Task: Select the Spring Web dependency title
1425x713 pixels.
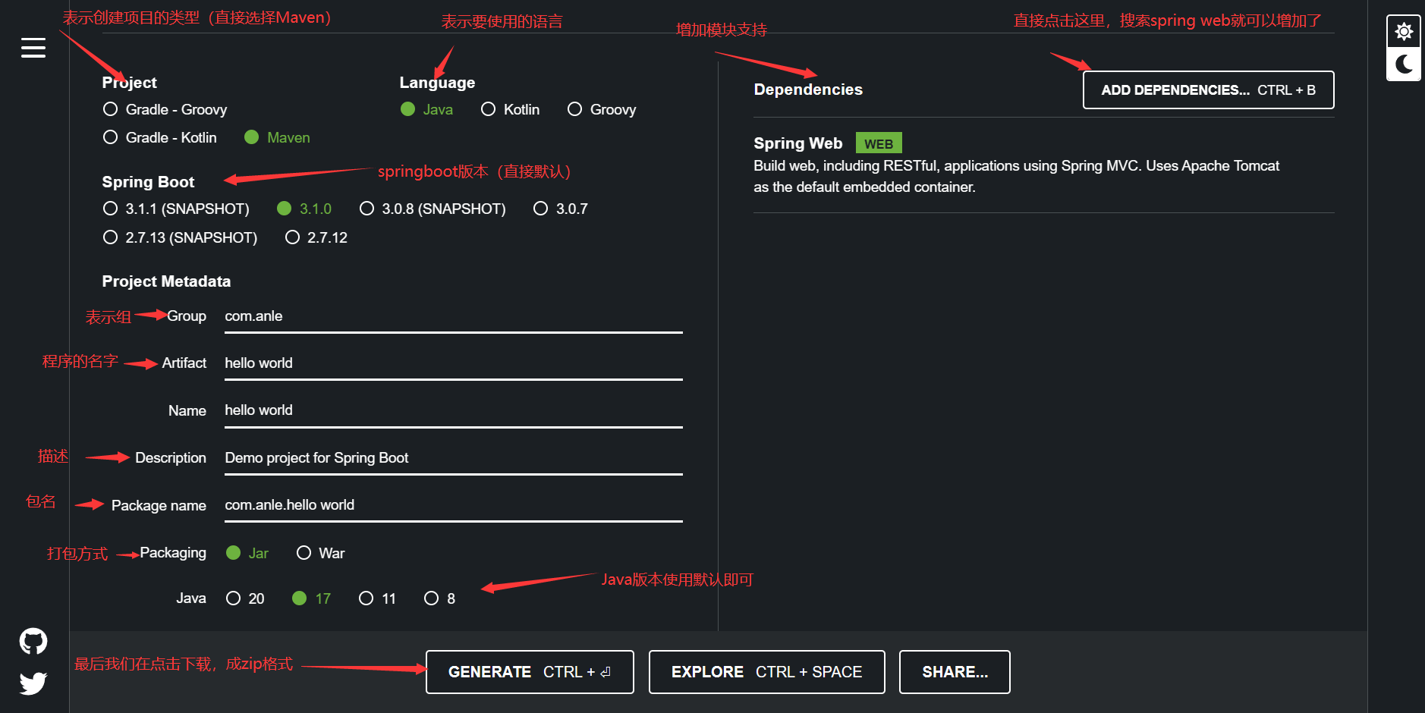Action: point(797,143)
